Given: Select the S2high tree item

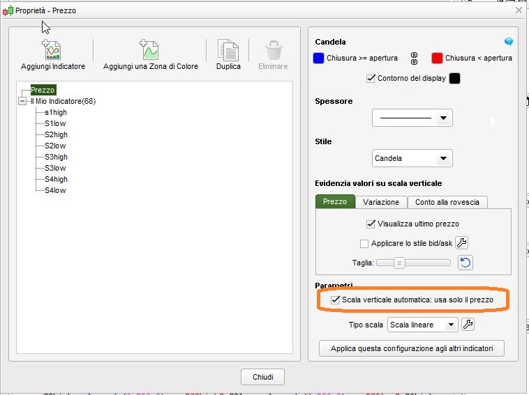Looking at the screenshot, I should pos(56,134).
